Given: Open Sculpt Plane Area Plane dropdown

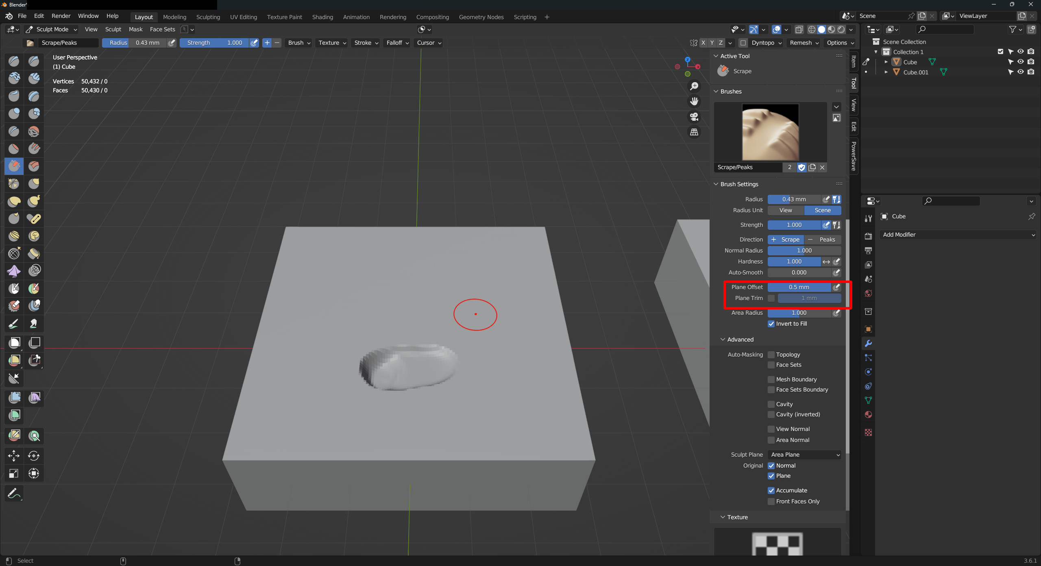Looking at the screenshot, I should click(x=804, y=455).
